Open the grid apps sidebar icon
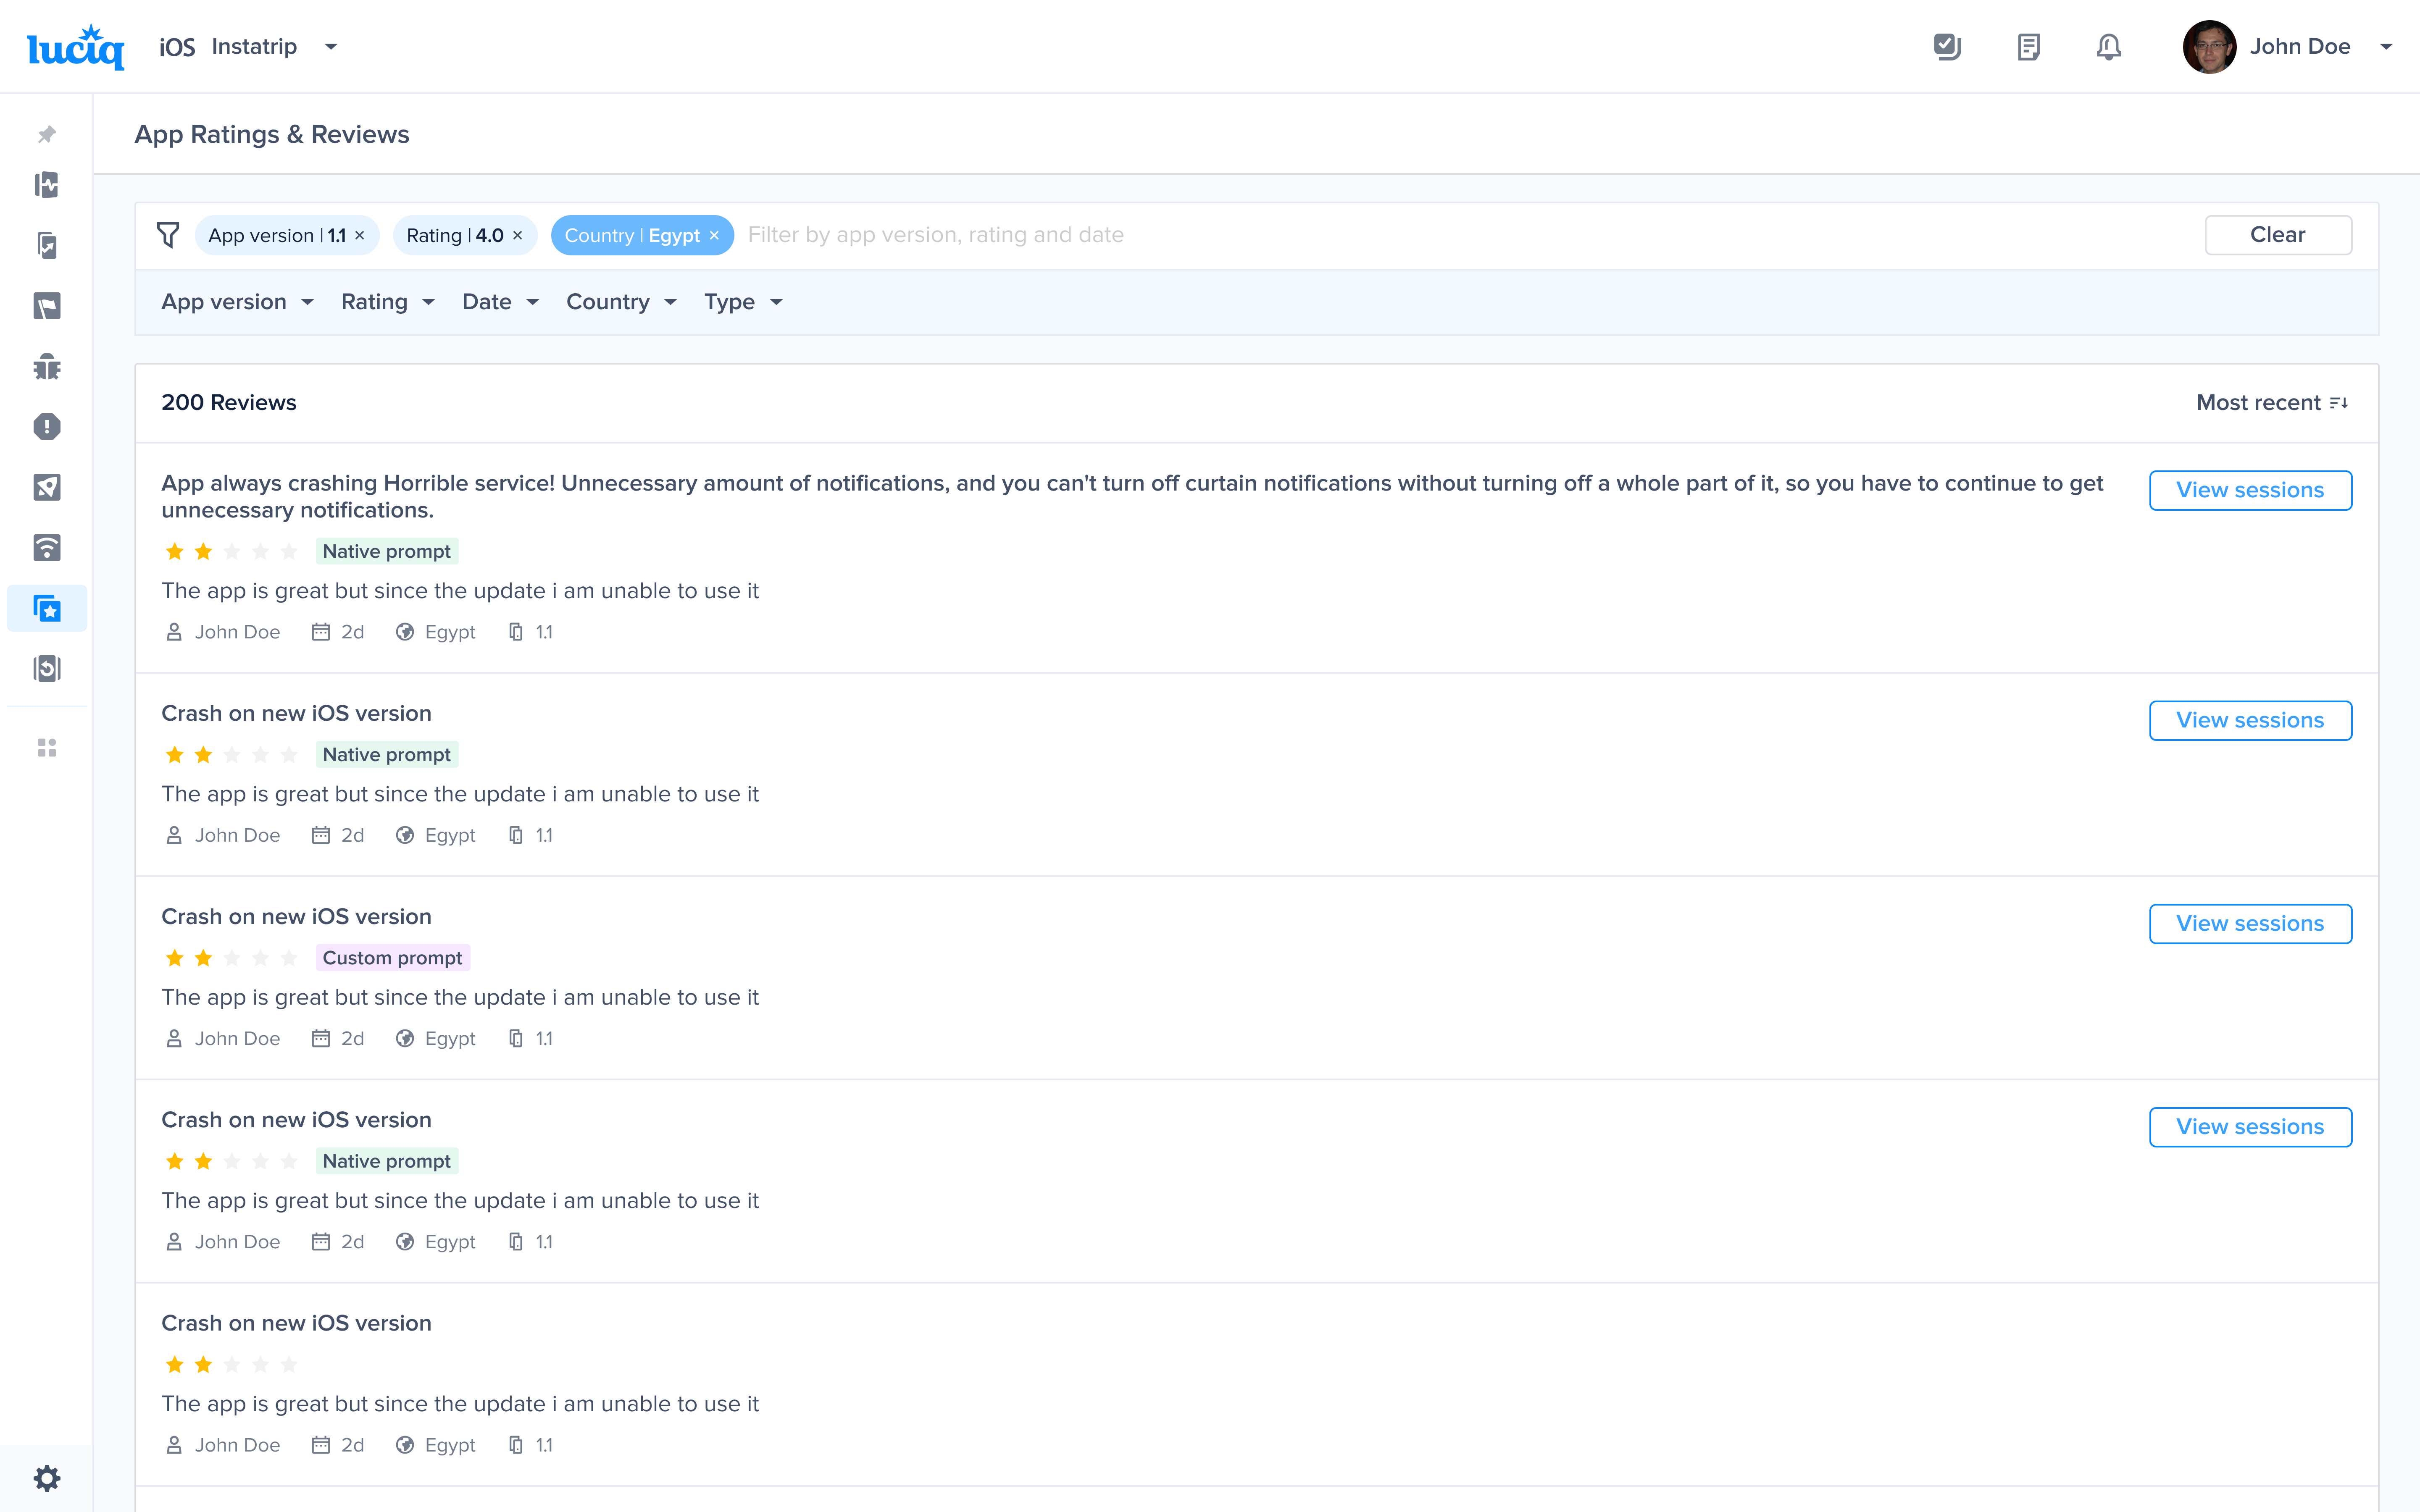The height and width of the screenshot is (1512, 2420). [x=47, y=748]
